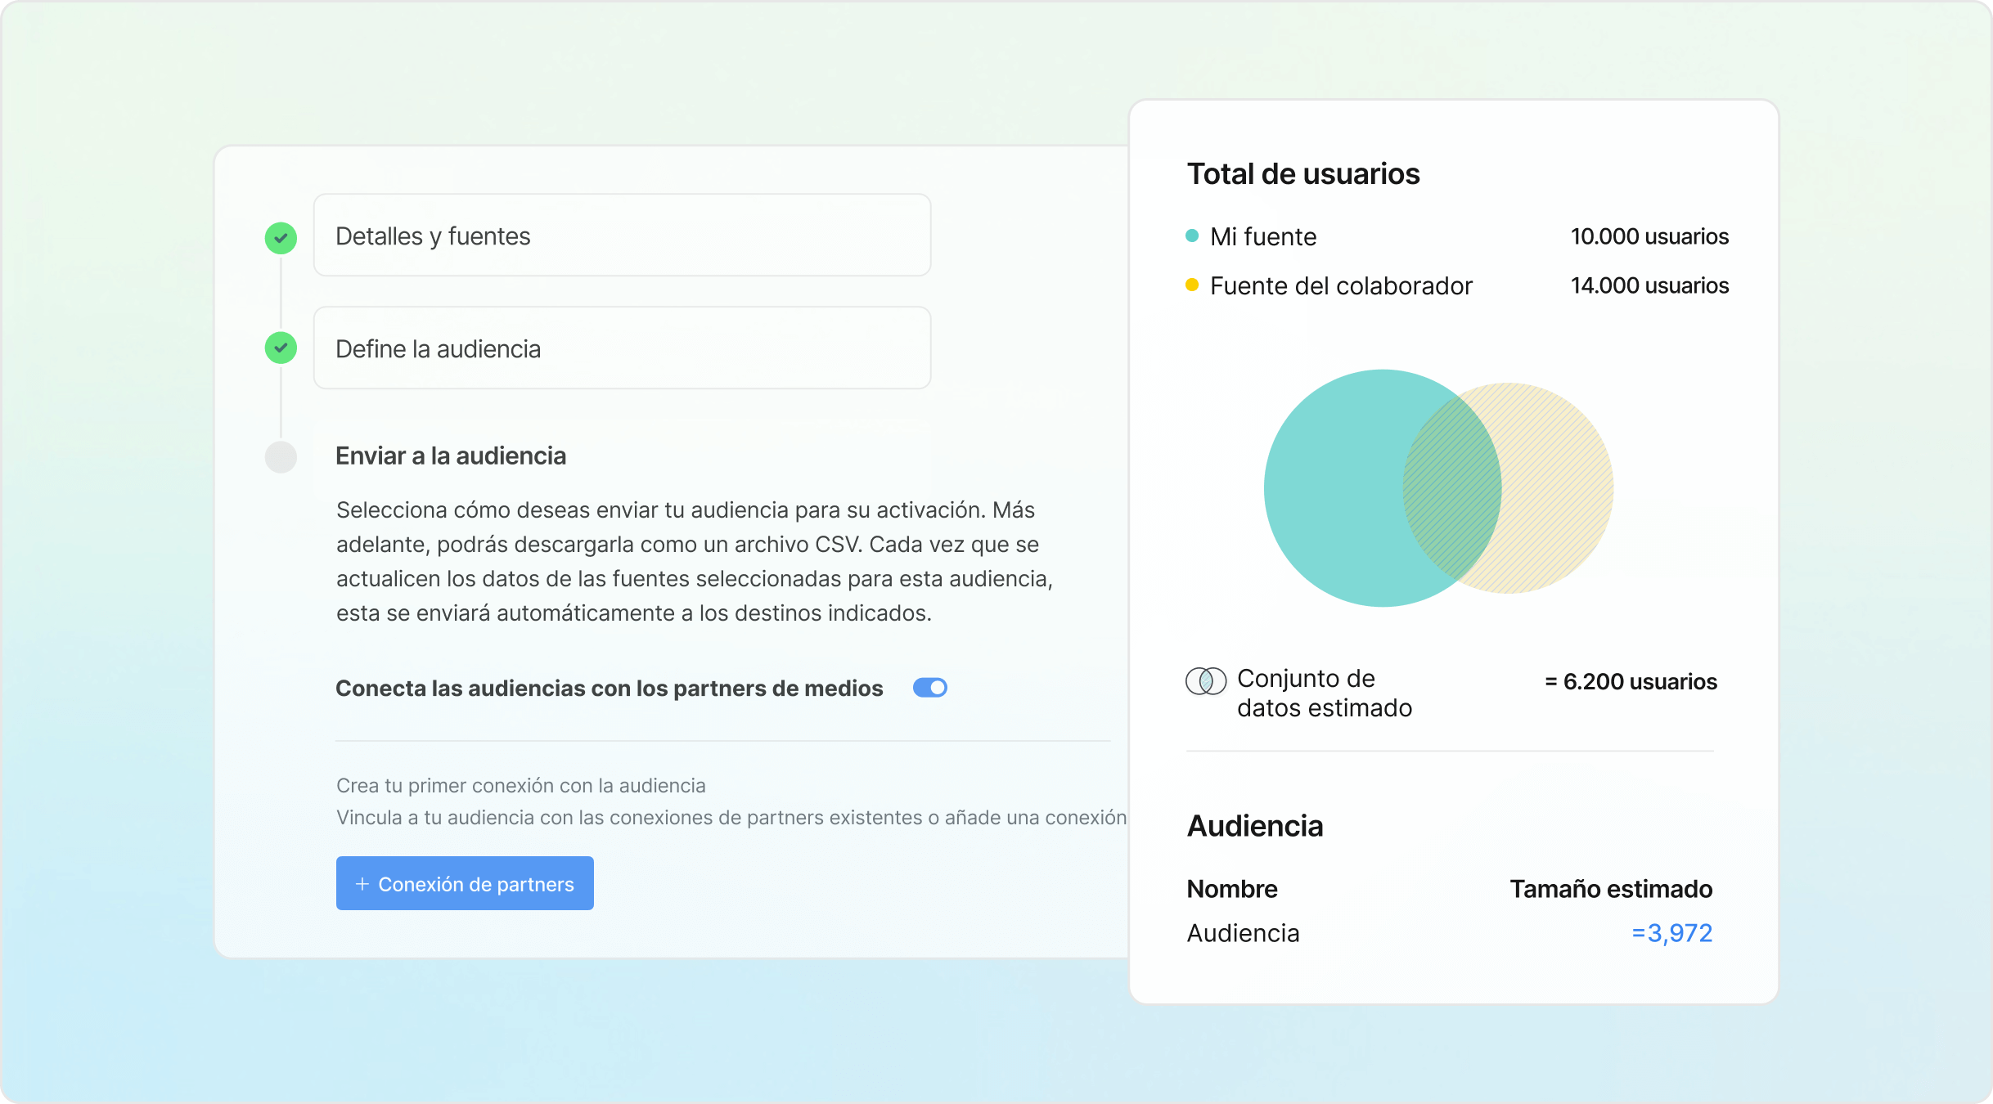Collapse the Define la audiencia step
The width and height of the screenshot is (1993, 1104).
pos(622,348)
